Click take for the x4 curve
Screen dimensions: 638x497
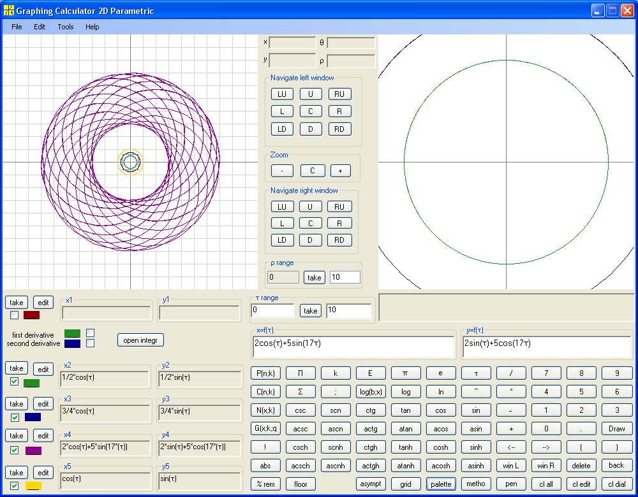[x=17, y=436]
